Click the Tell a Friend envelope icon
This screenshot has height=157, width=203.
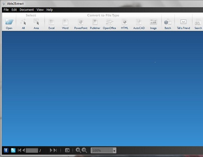point(184,22)
